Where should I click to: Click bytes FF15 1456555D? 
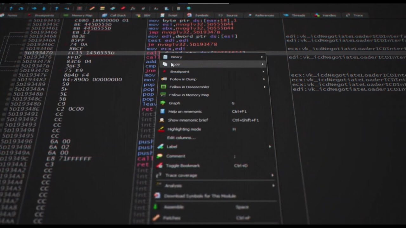coord(91,53)
